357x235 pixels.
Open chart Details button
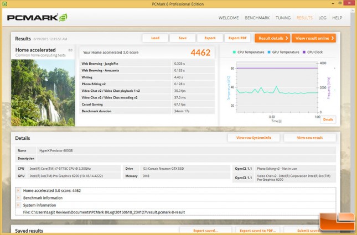tap(328, 119)
